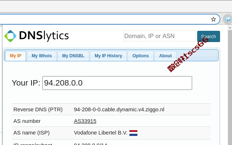Click the Your IP field showing 94.208.0.0
Viewport: 232px width, 145px height.
[x=117, y=83]
